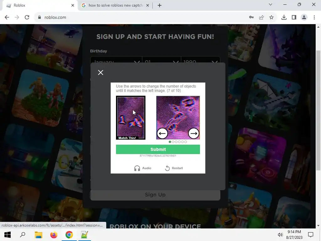Open the birthday month dropdown
Image resolution: width=321 pixels, height=241 pixels.
tap(116, 60)
